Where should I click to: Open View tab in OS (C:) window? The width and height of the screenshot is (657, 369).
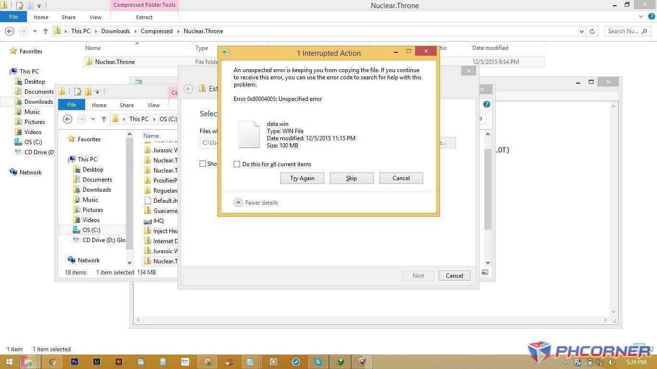153,105
